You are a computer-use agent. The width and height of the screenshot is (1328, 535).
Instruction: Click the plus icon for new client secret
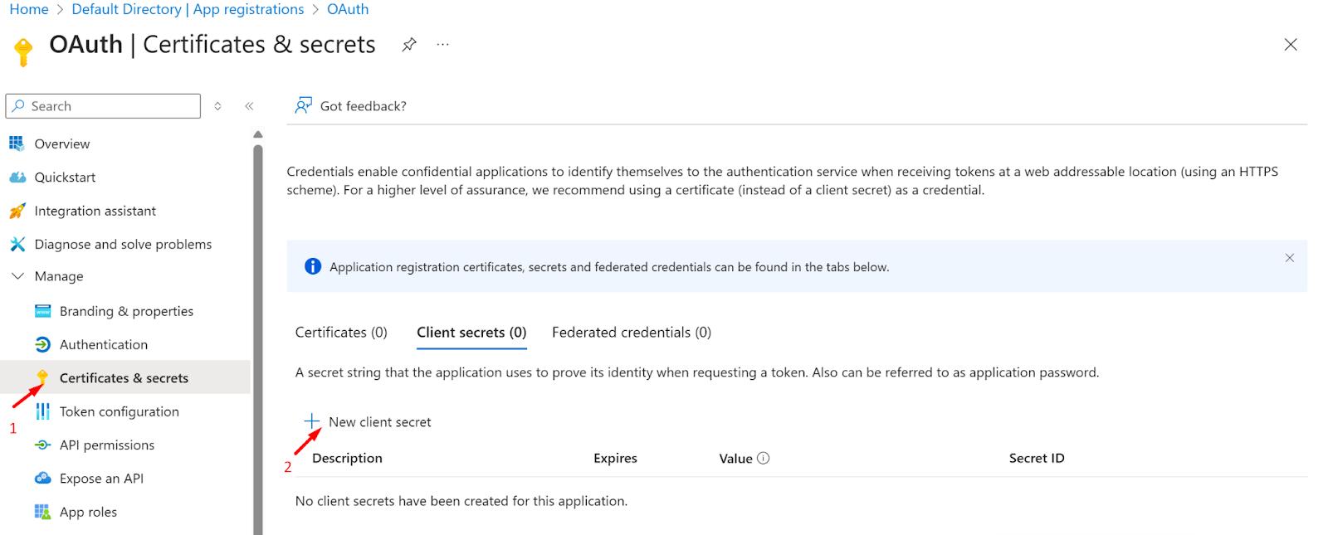[x=312, y=421]
